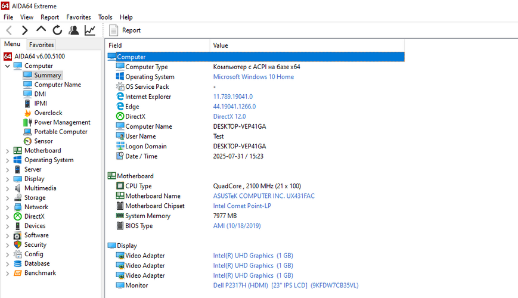Screen dimensions: 518x298
Task: Open the ASUSTeK COMPUTER INC. UX431FAC link
Action: tap(263, 196)
